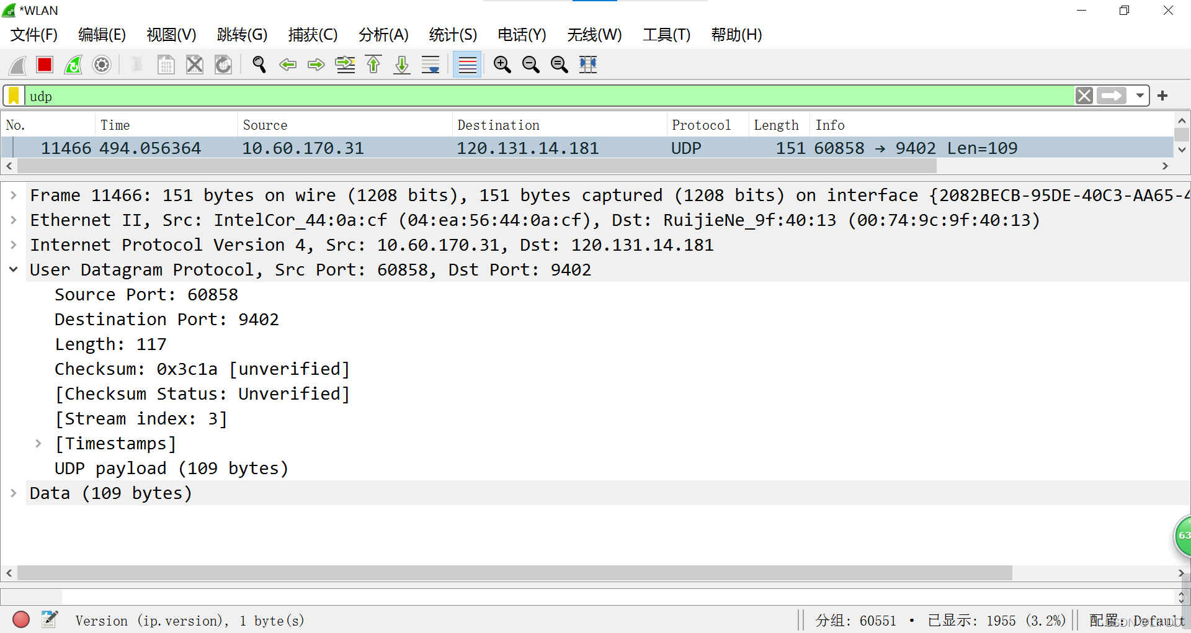Click the red expert info indicator
This screenshot has height=633, width=1191.
point(21,619)
